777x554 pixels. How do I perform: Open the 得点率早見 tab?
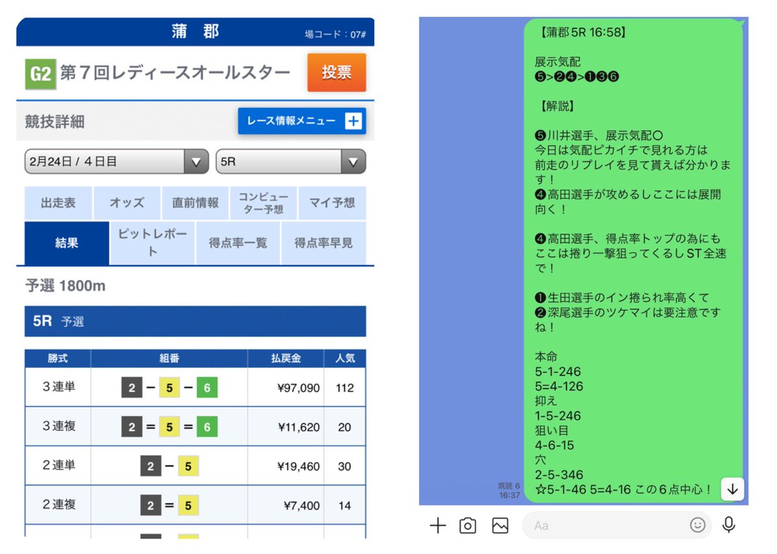[323, 243]
